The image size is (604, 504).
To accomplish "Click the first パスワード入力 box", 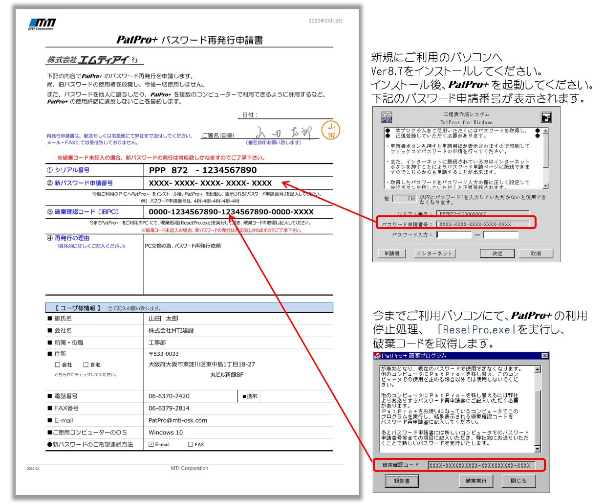I will tap(454, 235).
